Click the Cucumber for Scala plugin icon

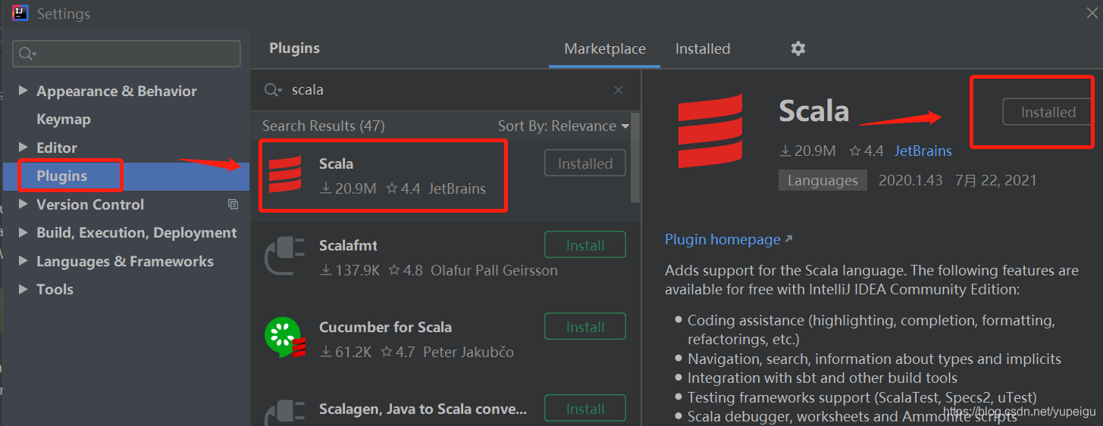285,337
